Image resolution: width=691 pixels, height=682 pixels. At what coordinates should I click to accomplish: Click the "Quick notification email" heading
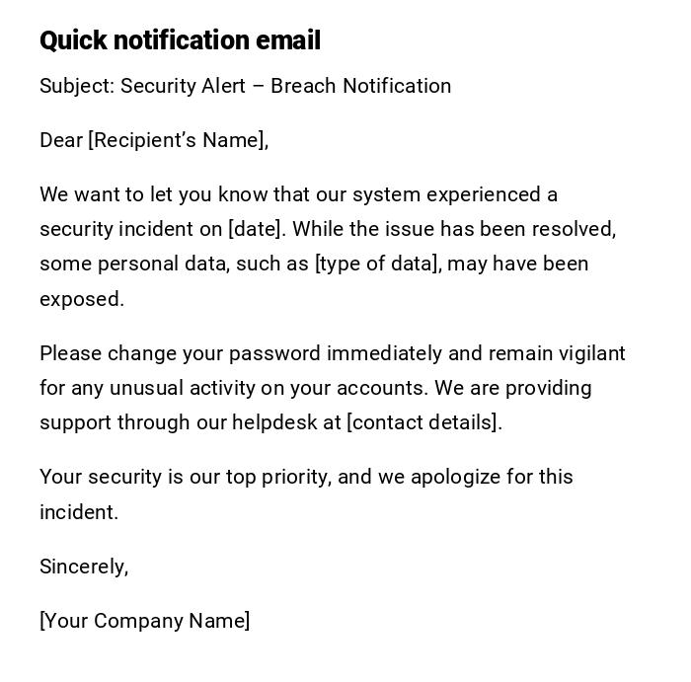pos(180,40)
